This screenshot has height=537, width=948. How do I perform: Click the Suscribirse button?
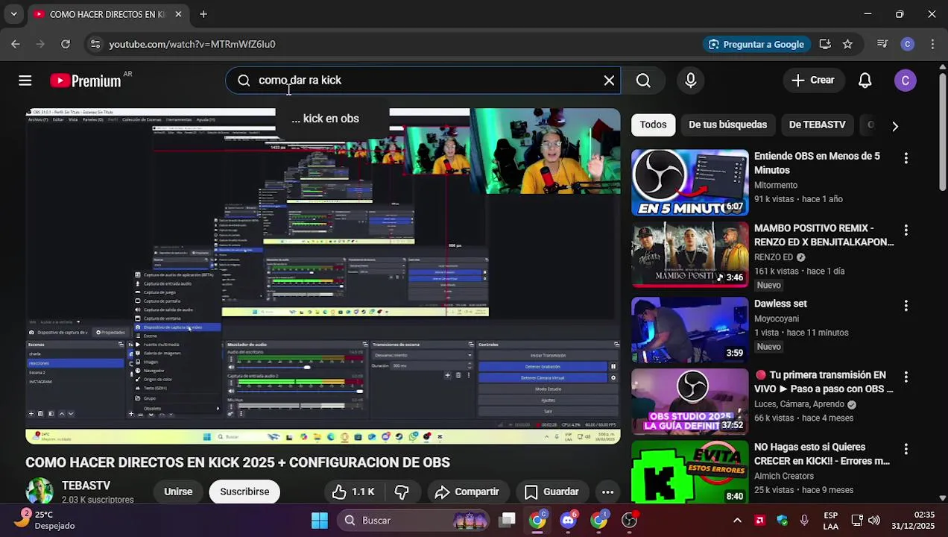coord(244,492)
